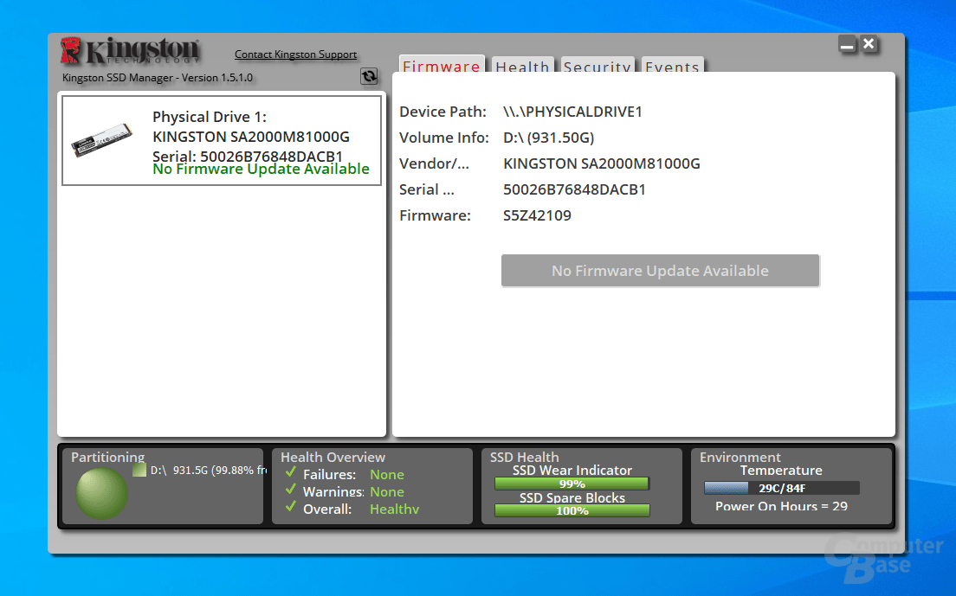The height and width of the screenshot is (596, 956).
Task: Click the device path \\.\PHYSICALDRIVE1 value
Action: (x=572, y=112)
